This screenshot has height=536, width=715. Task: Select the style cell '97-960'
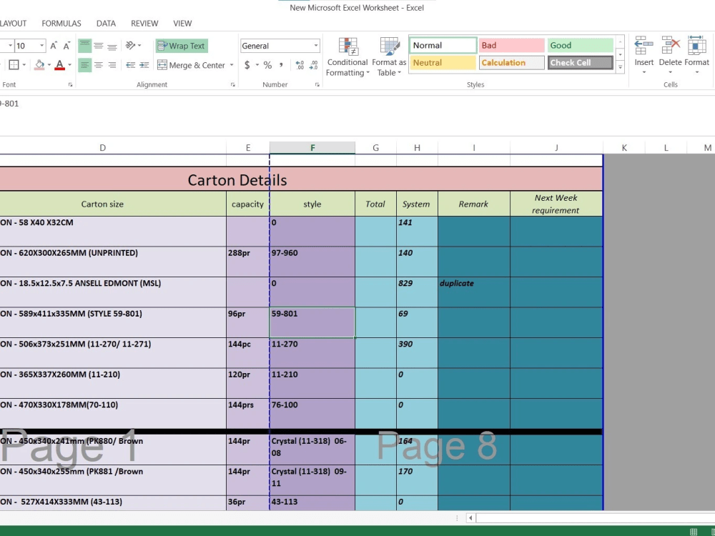pos(312,262)
